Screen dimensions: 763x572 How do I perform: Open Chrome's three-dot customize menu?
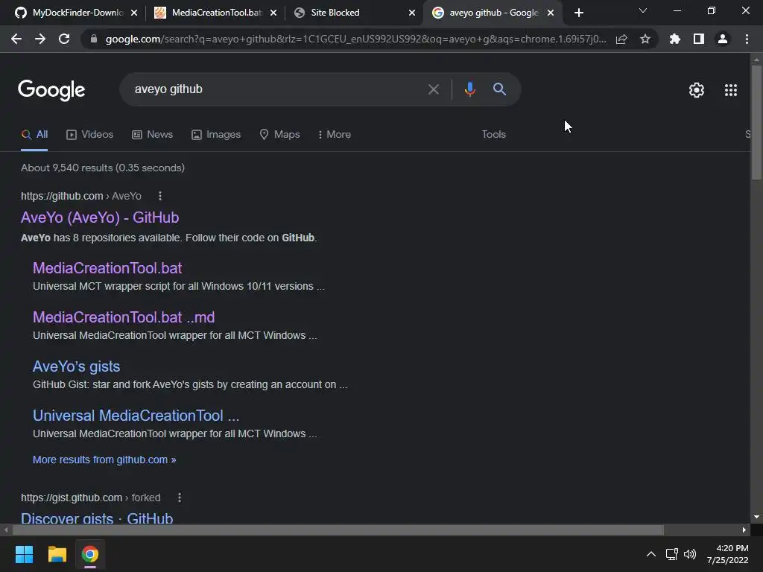click(747, 39)
